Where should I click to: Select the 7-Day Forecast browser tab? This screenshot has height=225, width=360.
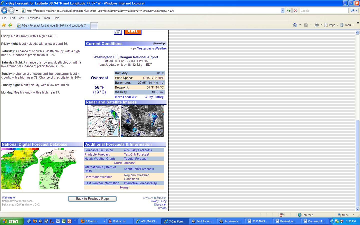(53, 25)
